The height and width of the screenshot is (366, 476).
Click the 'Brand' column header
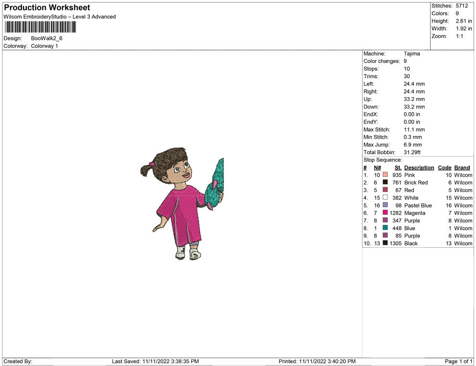tap(462, 168)
